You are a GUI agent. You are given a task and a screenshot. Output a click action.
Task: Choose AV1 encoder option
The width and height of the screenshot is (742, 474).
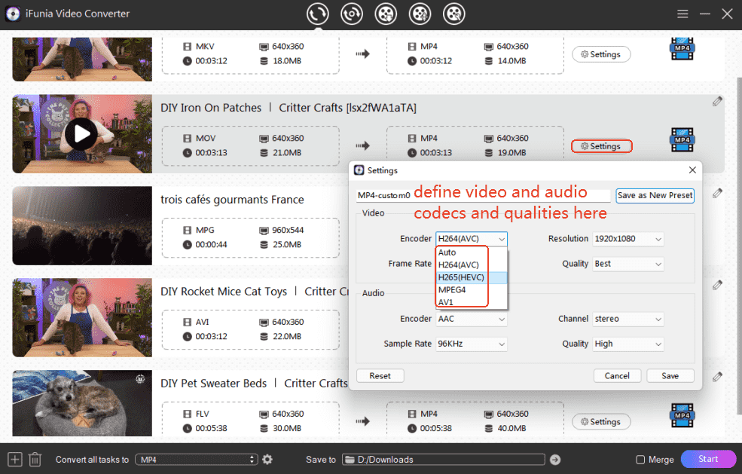pos(446,302)
